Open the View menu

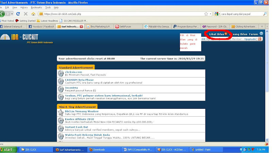click(15, 7)
